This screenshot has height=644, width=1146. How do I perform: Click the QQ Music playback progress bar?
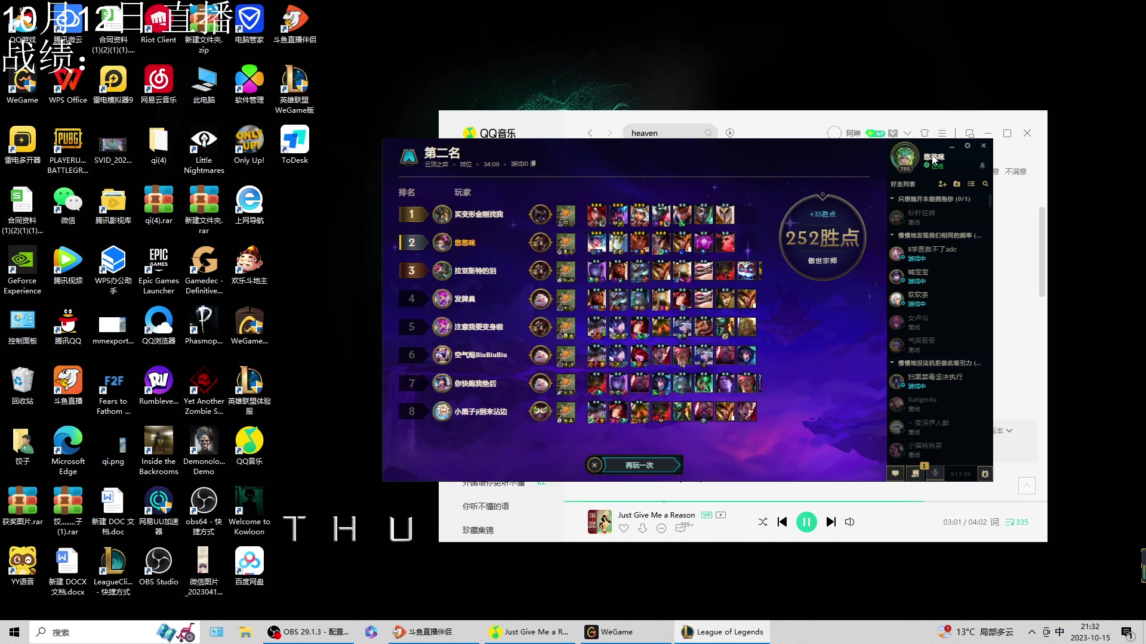[x=806, y=501]
